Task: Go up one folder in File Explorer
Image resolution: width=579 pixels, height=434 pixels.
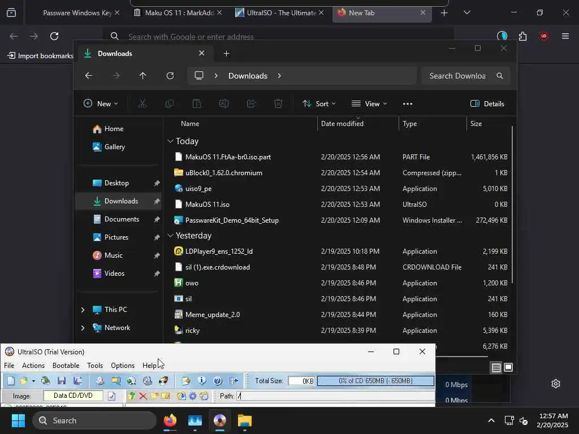Action: tap(142, 76)
